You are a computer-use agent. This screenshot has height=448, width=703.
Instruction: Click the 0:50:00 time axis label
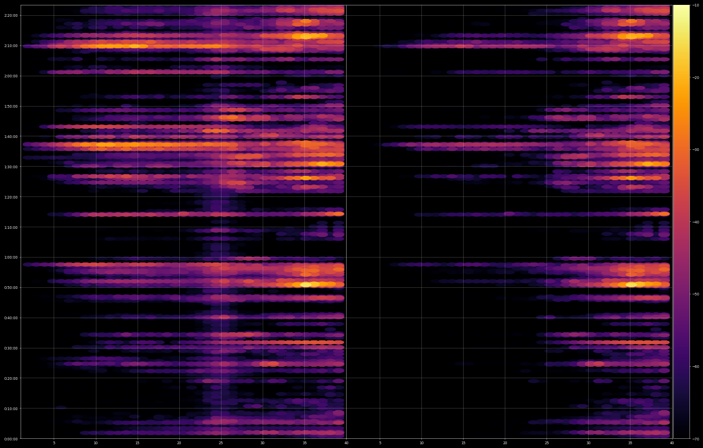(12, 287)
